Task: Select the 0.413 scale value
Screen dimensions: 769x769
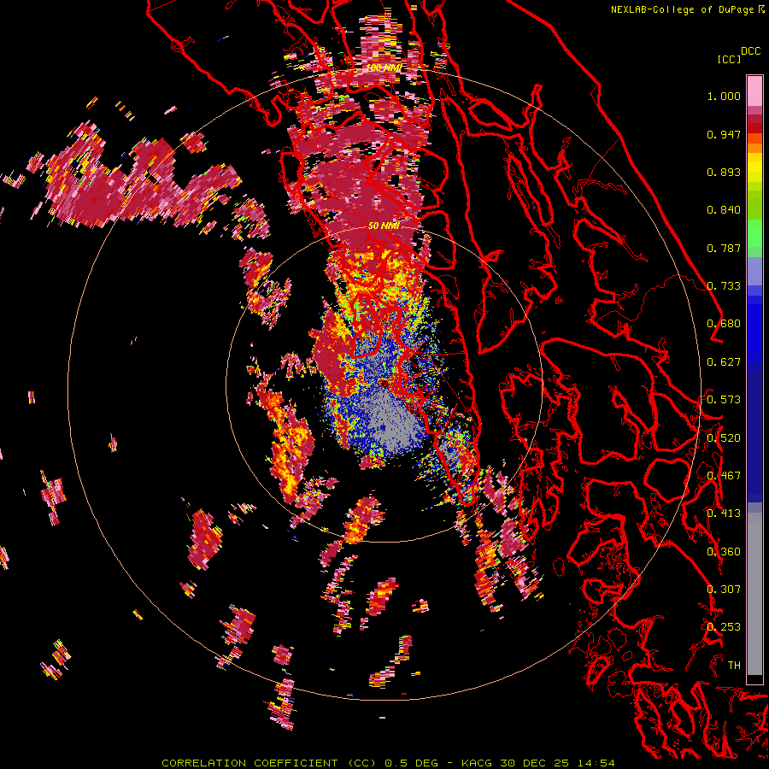Action: (724, 514)
